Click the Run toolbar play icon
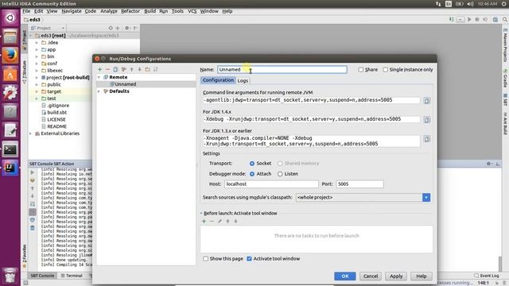This screenshot has width=509, height=286. 469,19
